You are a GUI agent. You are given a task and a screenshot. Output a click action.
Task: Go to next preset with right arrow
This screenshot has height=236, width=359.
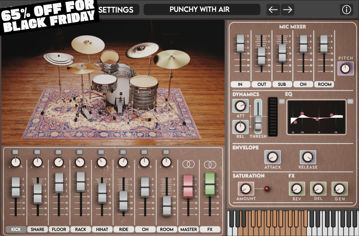pos(287,10)
